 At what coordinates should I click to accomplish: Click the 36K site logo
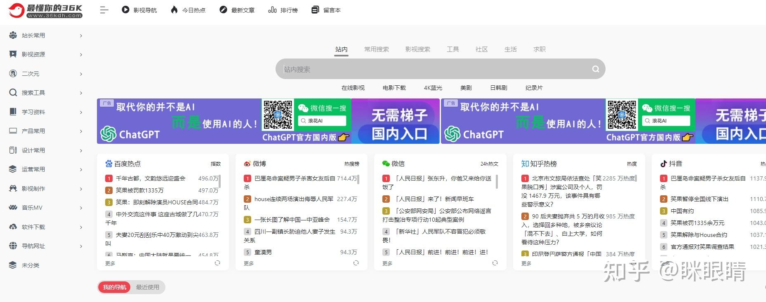click(x=45, y=10)
